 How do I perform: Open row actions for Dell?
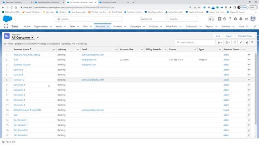click(x=249, y=115)
